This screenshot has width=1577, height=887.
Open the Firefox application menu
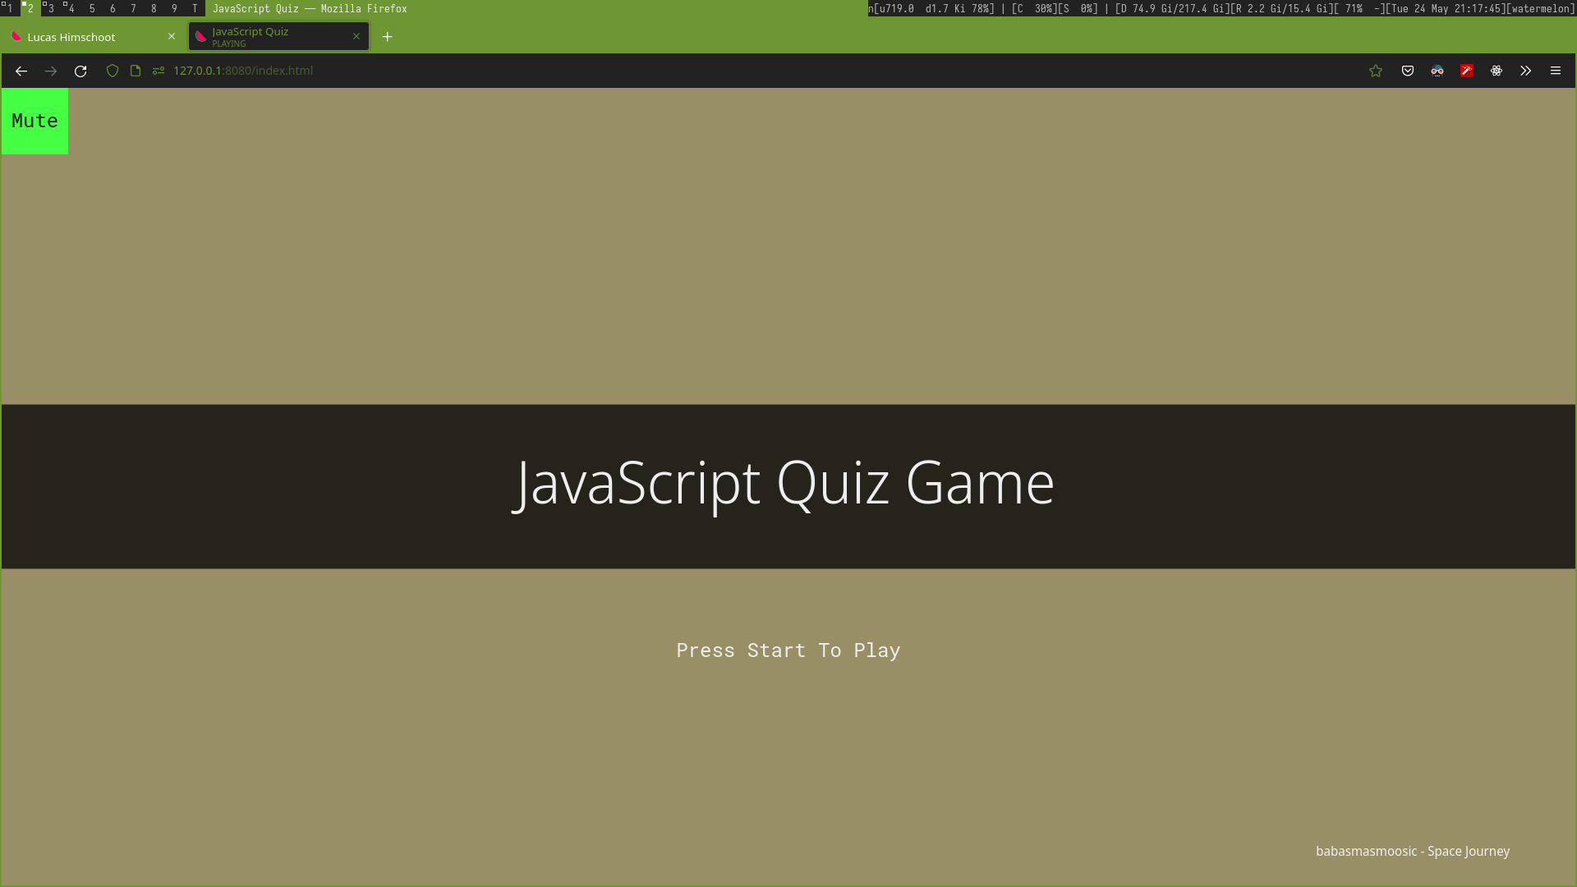click(x=1556, y=71)
